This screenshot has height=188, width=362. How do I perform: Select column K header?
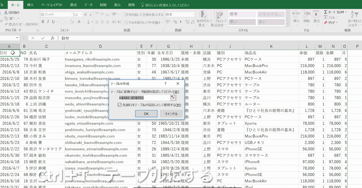(x=271, y=47)
